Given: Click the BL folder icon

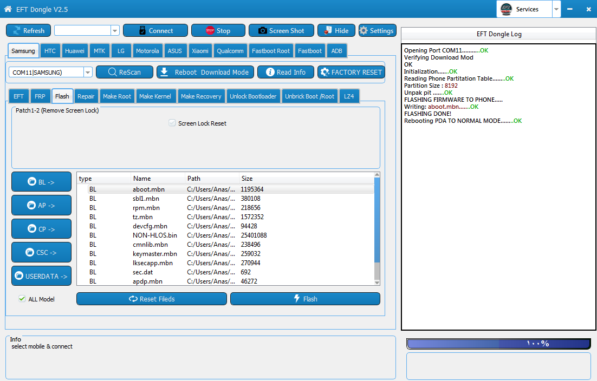Looking at the screenshot, I should point(32,182).
